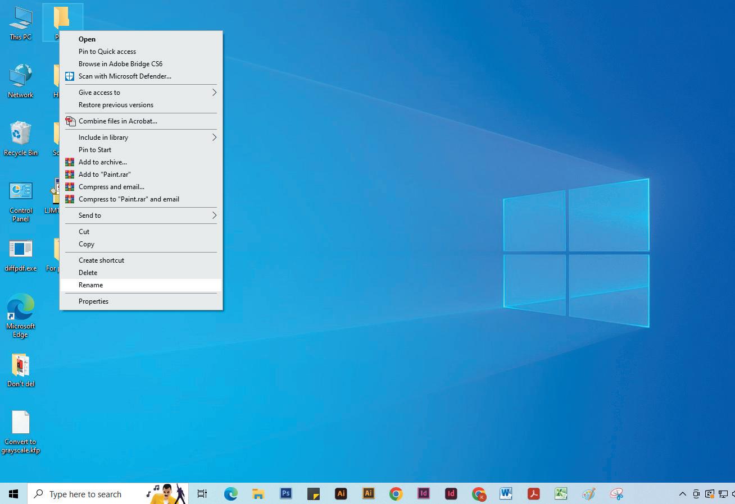Viewport: 735px width, 504px height.
Task: Open the Windows Start menu
Action: pos(13,494)
